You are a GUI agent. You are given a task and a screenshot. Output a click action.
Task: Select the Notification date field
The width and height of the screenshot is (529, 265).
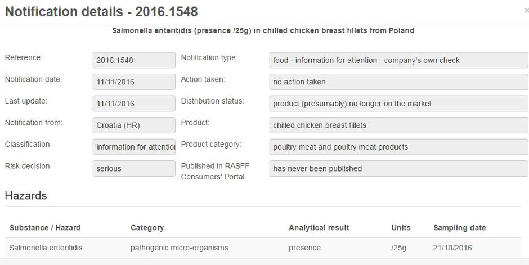[x=134, y=82]
